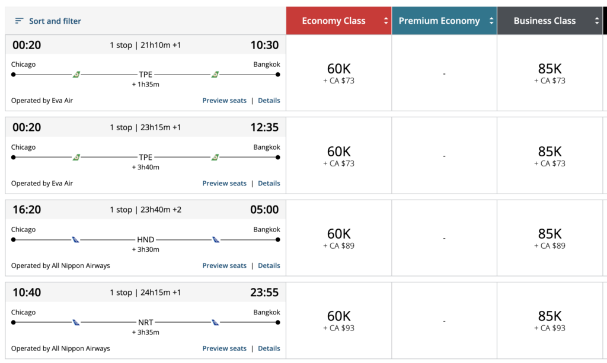Image resolution: width=607 pixels, height=363 pixels.
Task: Click the ANA plane icon after NRT stop
Action: (x=215, y=322)
